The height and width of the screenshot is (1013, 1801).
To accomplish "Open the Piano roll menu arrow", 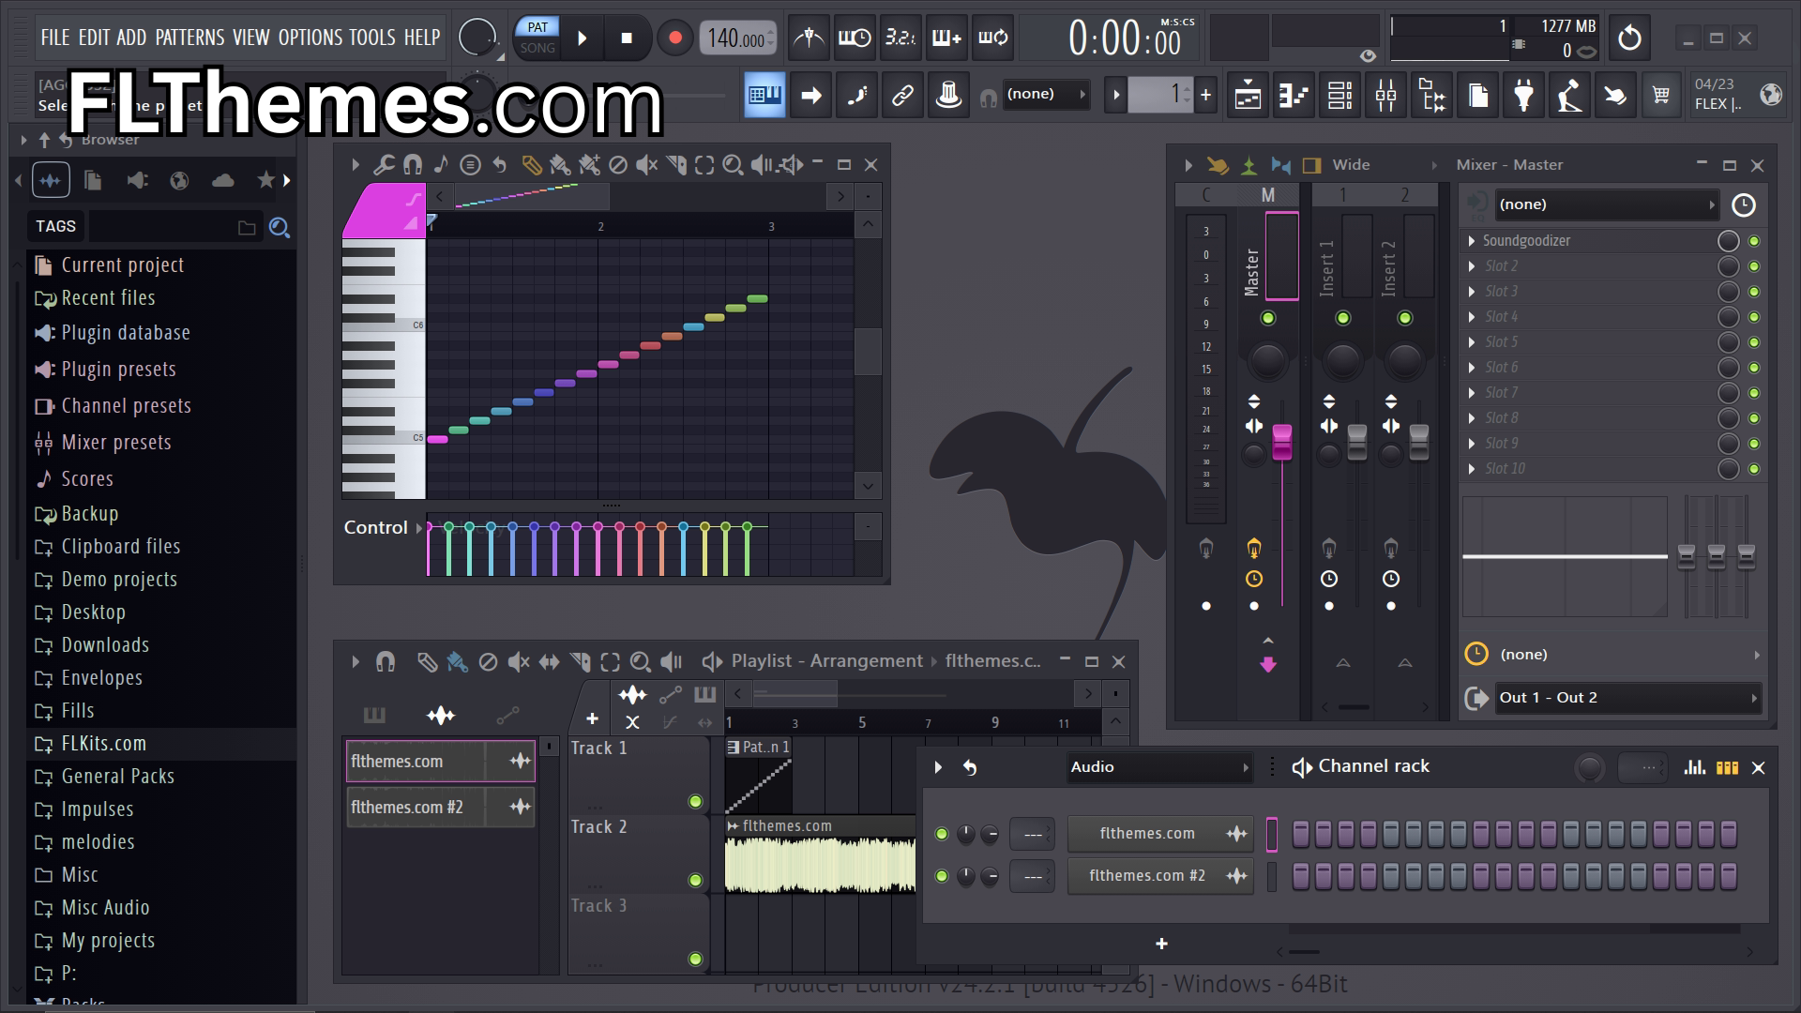I will pyautogui.click(x=356, y=165).
